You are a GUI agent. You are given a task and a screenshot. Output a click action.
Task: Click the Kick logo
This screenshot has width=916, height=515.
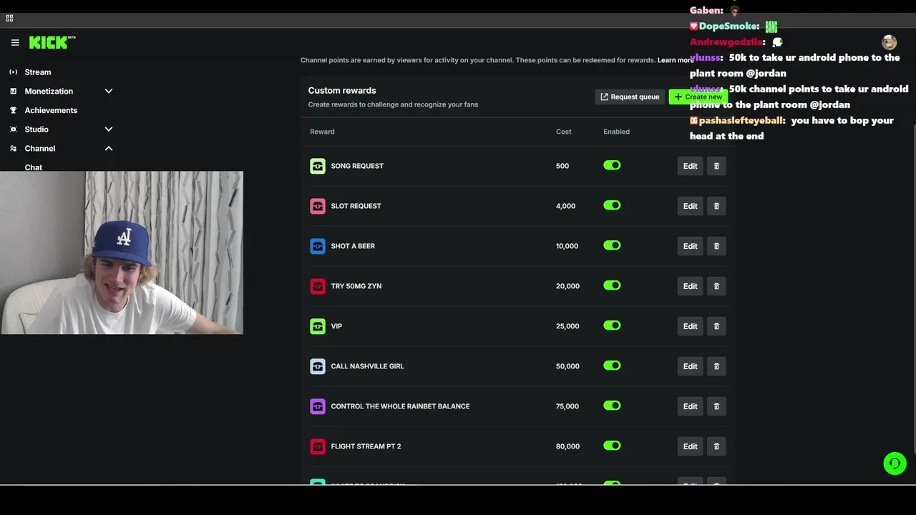tap(52, 43)
